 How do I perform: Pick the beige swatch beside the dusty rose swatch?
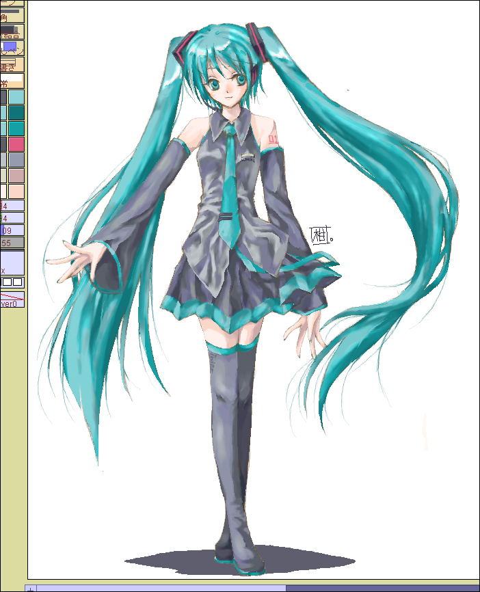tap(3, 176)
